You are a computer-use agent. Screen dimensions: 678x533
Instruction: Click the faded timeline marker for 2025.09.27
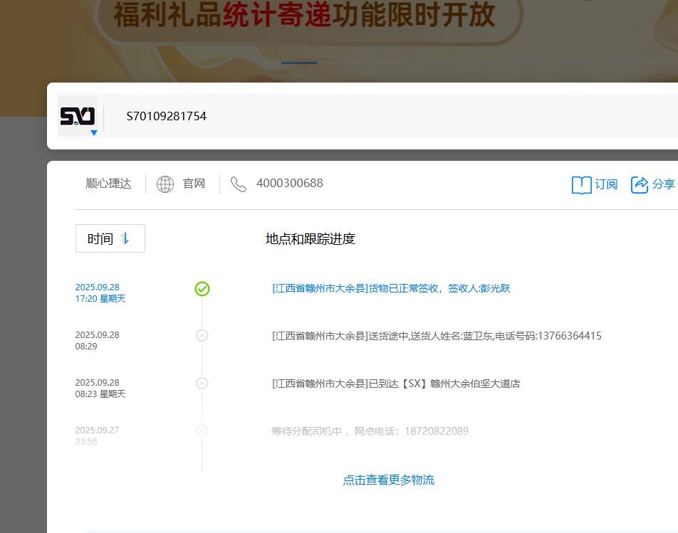click(202, 431)
